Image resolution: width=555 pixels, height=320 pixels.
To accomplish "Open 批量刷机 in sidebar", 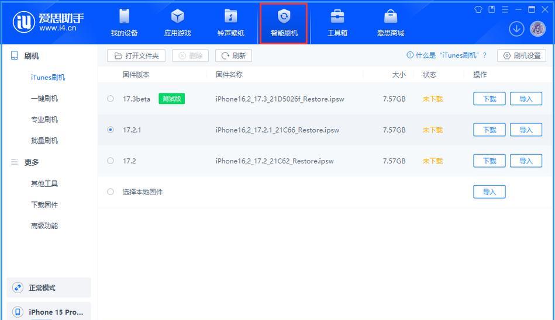I will click(44, 140).
